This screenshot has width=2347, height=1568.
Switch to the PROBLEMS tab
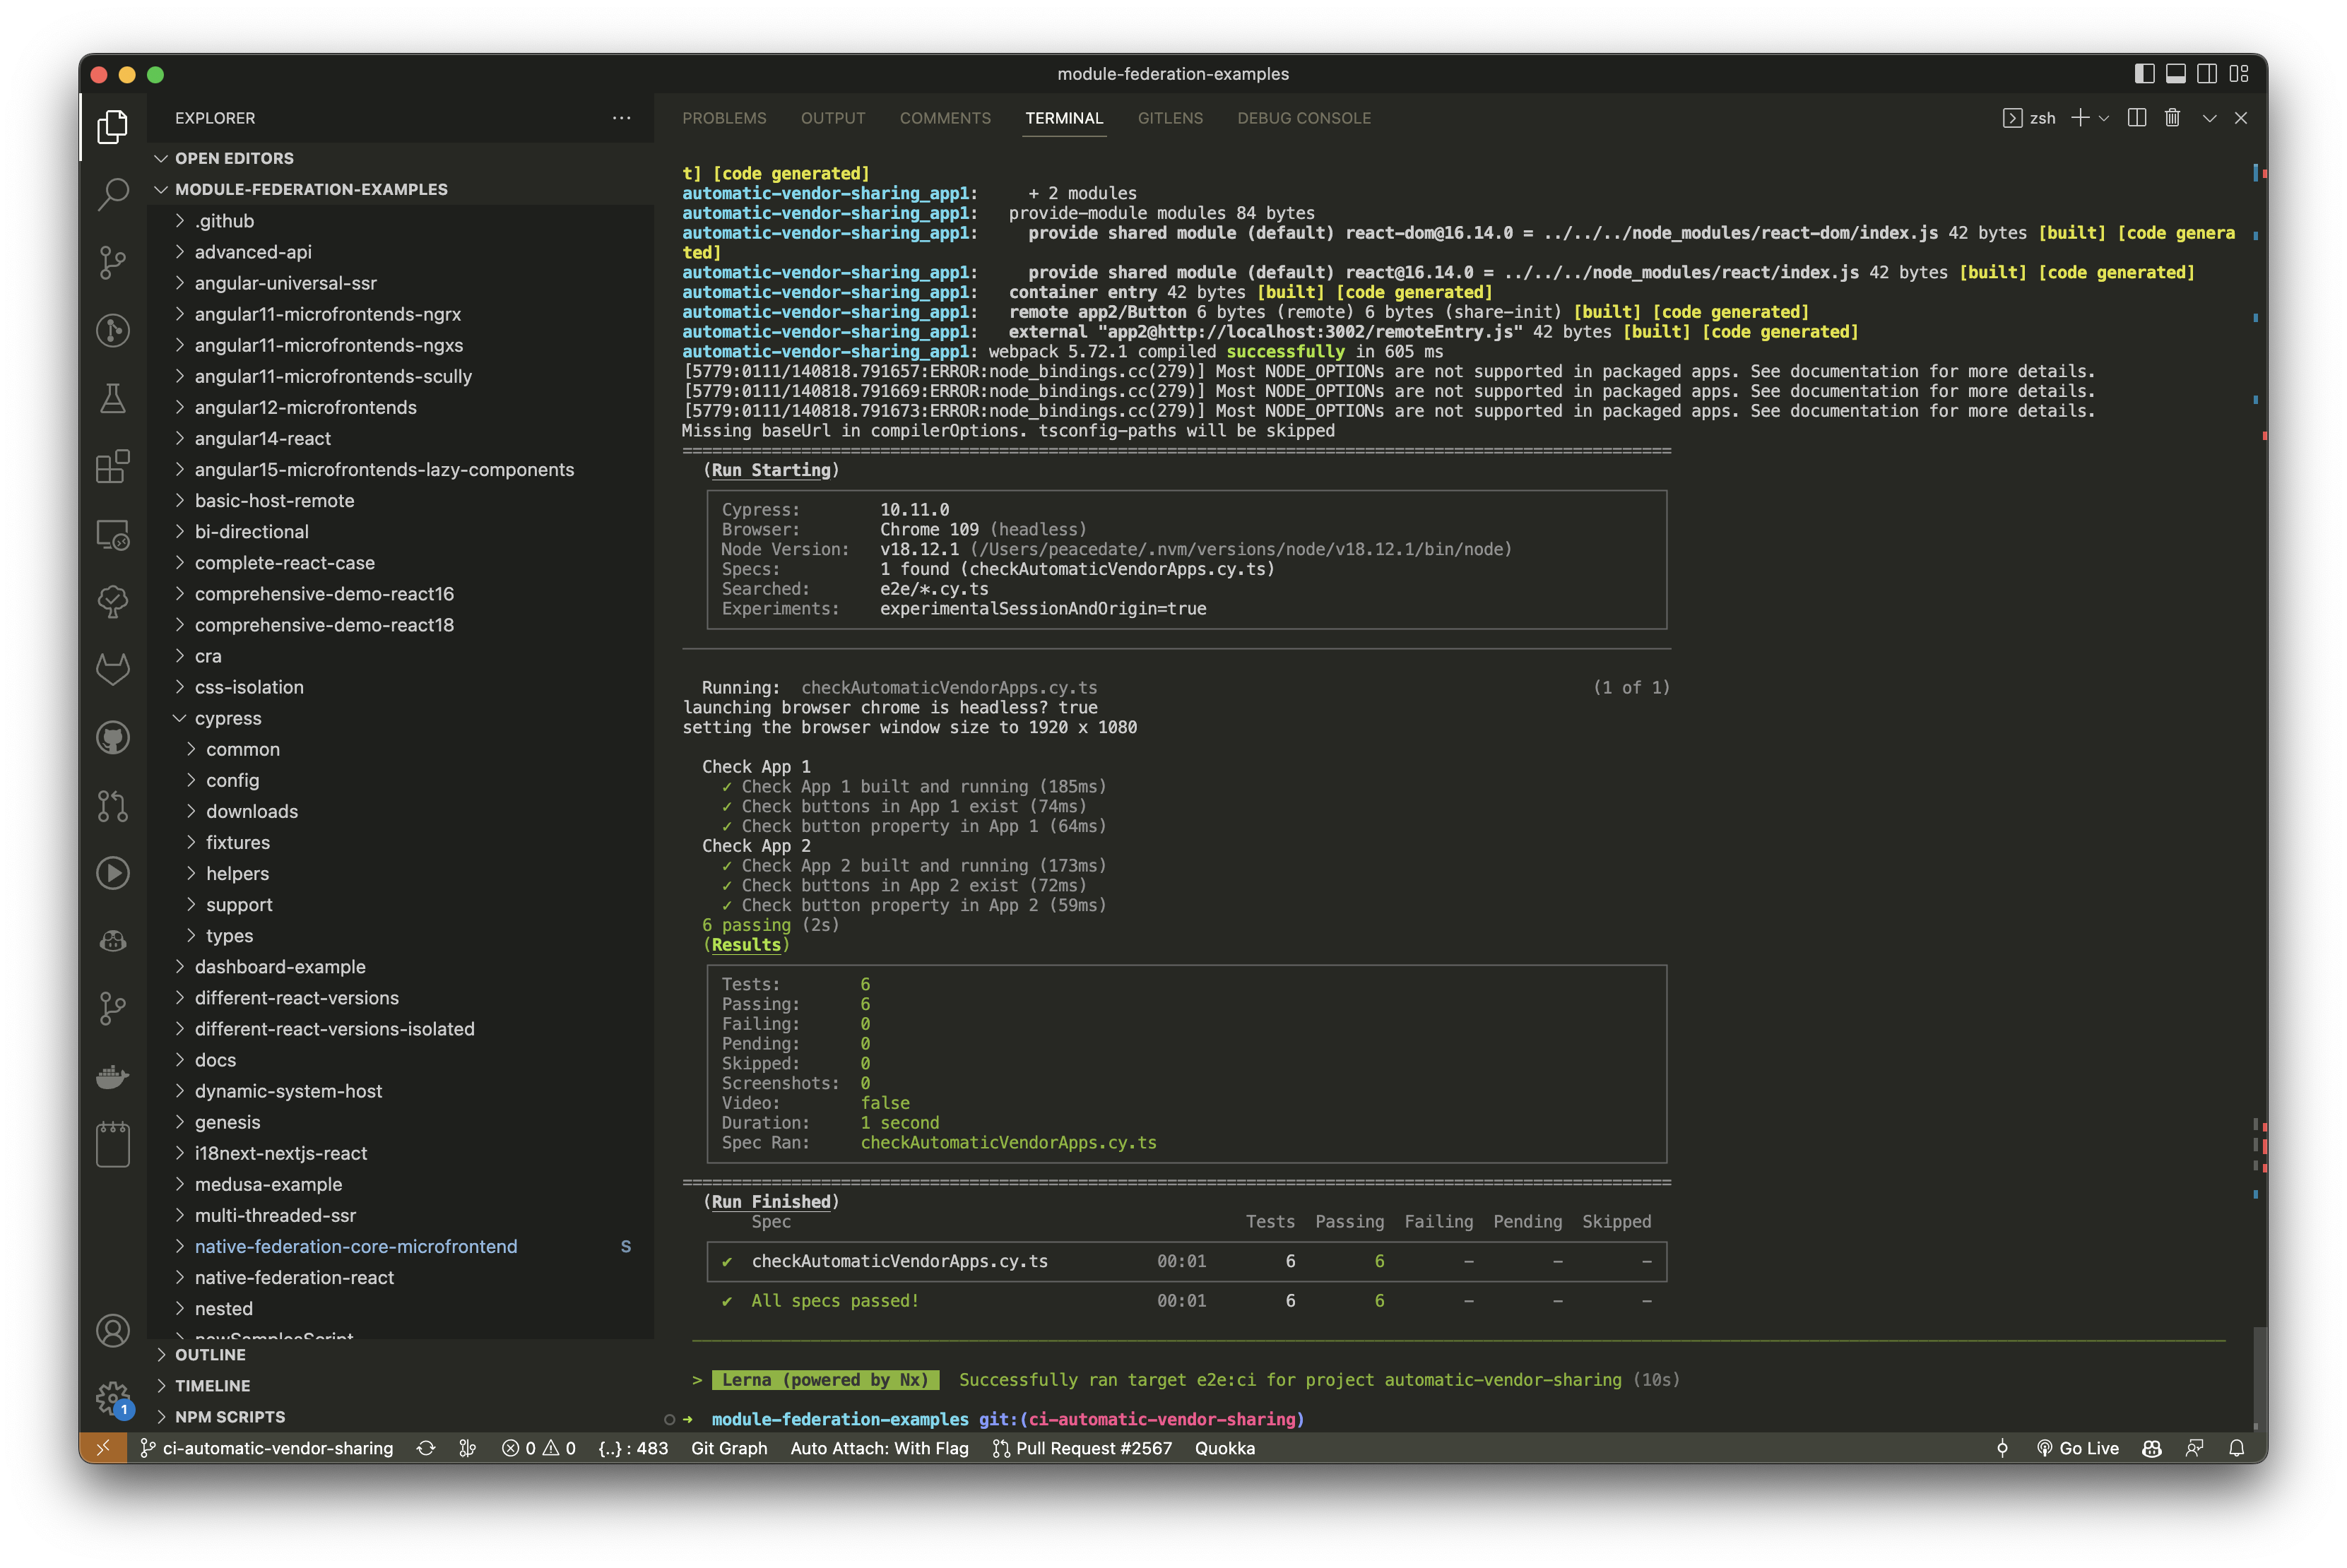pos(724,118)
